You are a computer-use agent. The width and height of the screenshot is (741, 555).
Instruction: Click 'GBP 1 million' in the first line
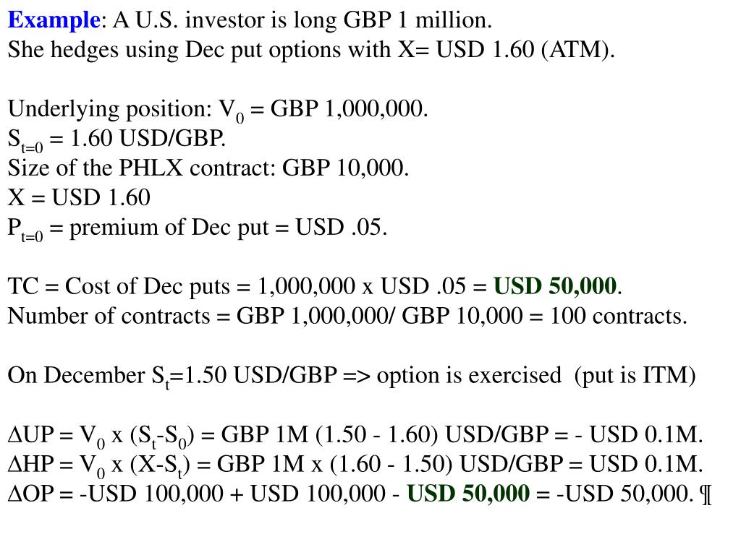(418, 20)
